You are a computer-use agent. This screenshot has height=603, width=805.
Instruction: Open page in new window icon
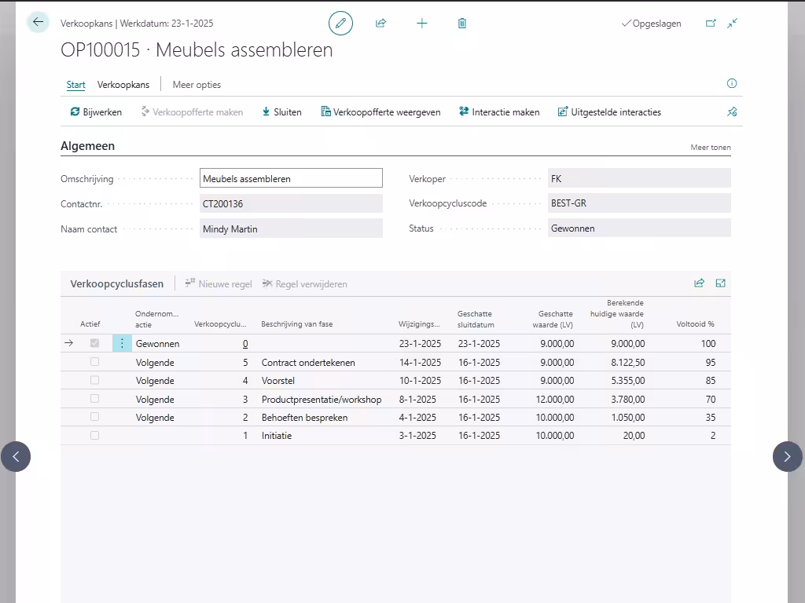tap(711, 24)
